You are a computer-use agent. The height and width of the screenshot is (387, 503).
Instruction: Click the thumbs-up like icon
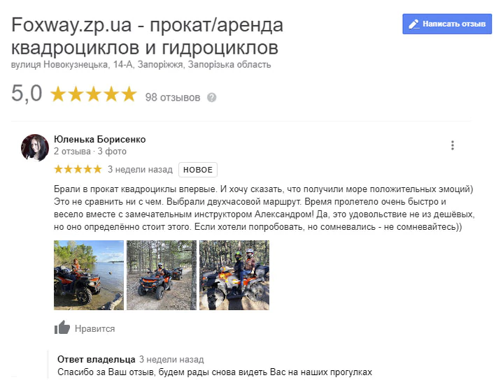pyautogui.click(x=62, y=328)
